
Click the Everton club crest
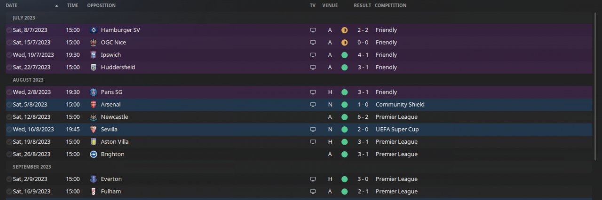pyautogui.click(x=93, y=179)
